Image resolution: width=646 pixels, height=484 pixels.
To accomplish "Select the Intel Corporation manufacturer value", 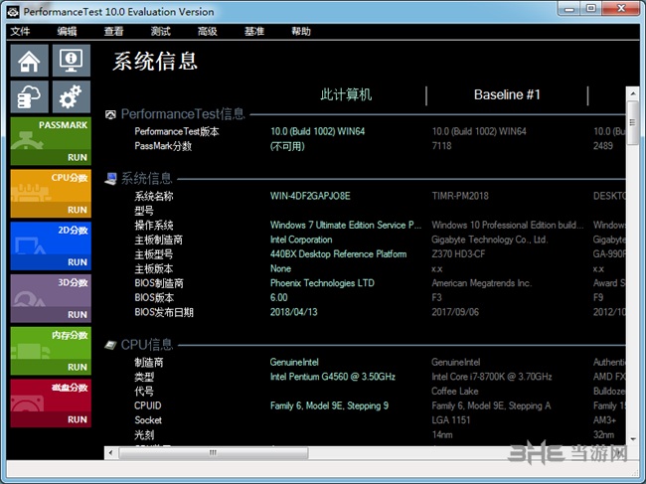I will pos(301,240).
